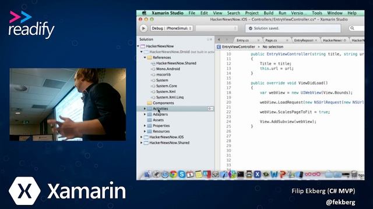Navigate back with the left arrow

click(219, 40)
